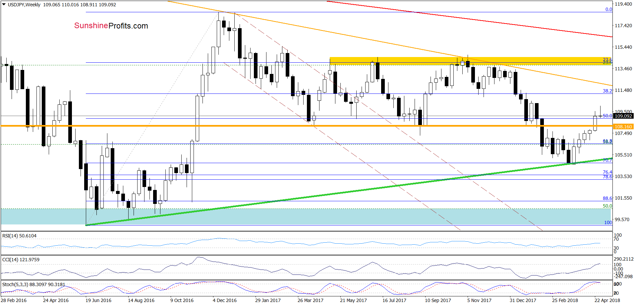This screenshot has width=635, height=305.
Task: Click the 16 Jul 2017 date label
Action: (394, 300)
